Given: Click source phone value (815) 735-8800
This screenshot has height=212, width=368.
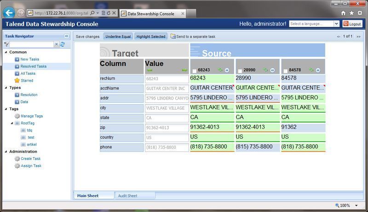Looking at the screenshot, I should pyautogui.click(x=258, y=147).
